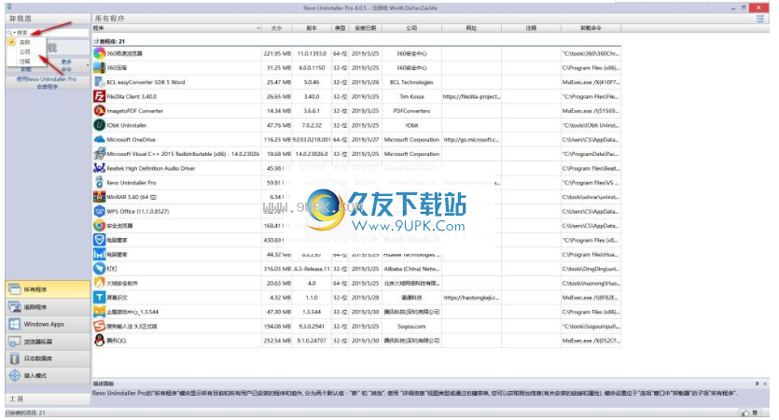Click the 已安装的项目: 21 status text
The width and height of the screenshot is (779, 420).
25,413
